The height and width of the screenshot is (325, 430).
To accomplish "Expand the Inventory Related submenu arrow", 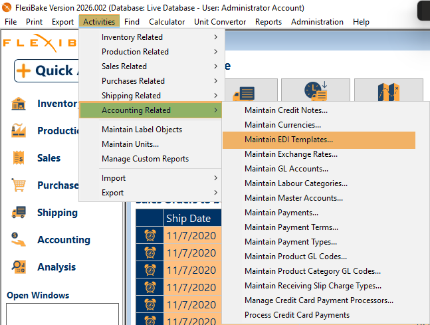I will pyautogui.click(x=216, y=37).
